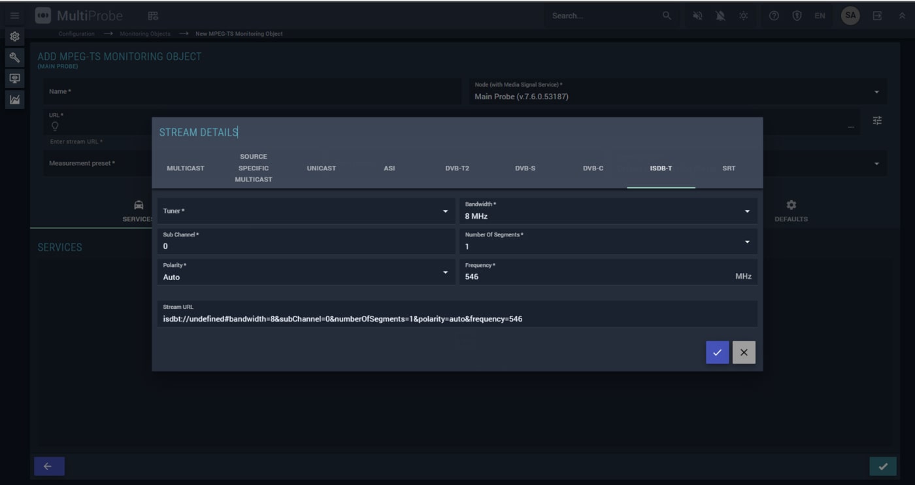The height and width of the screenshot is (485, 915).
Task: Click the Stream Details dialog title
Action: pos(199,133)
